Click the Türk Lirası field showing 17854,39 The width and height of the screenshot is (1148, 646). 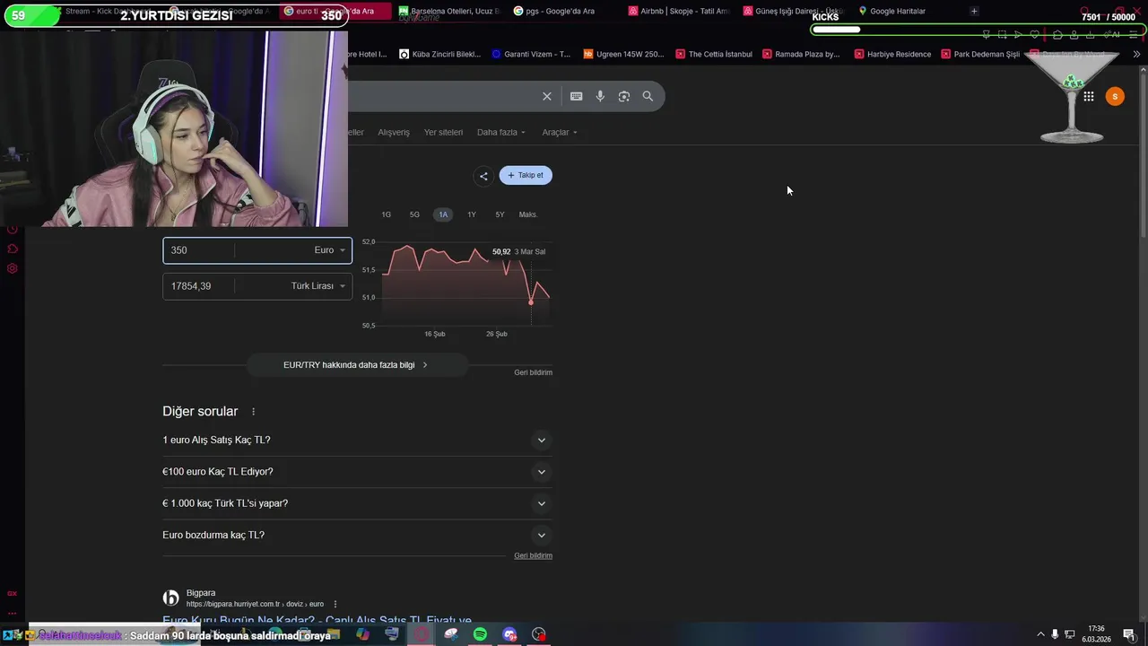coord(198,286)
